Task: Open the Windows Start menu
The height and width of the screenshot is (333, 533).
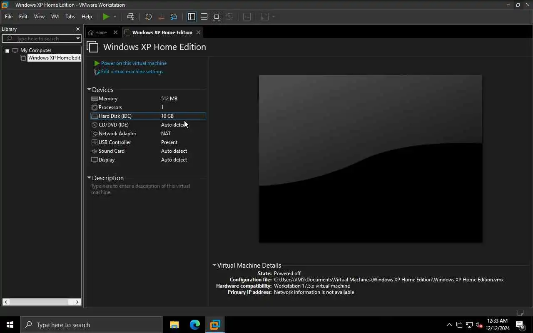Action: pos(10,325)
